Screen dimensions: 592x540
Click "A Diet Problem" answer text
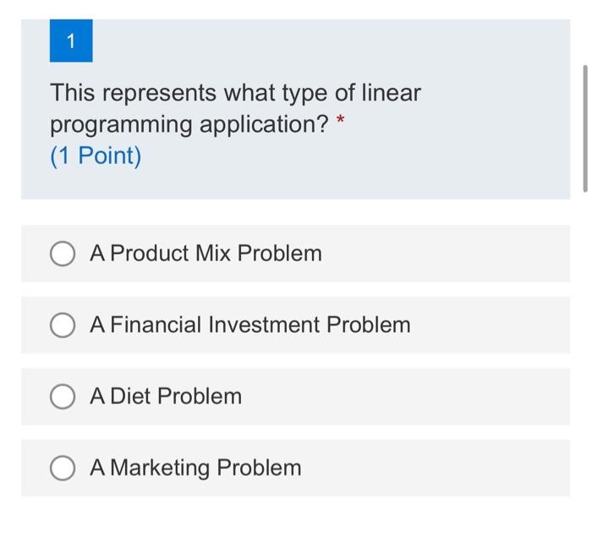coord(166,396)
